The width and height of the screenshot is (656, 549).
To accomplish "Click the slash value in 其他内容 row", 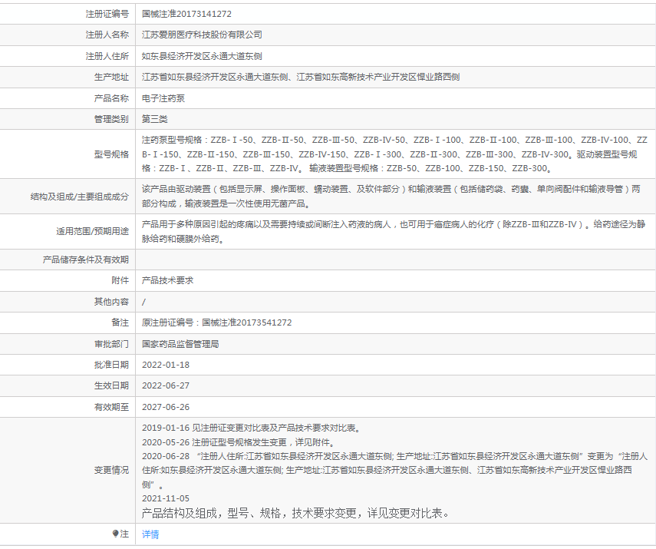I will pyautogui.click(x=144, y=302).
